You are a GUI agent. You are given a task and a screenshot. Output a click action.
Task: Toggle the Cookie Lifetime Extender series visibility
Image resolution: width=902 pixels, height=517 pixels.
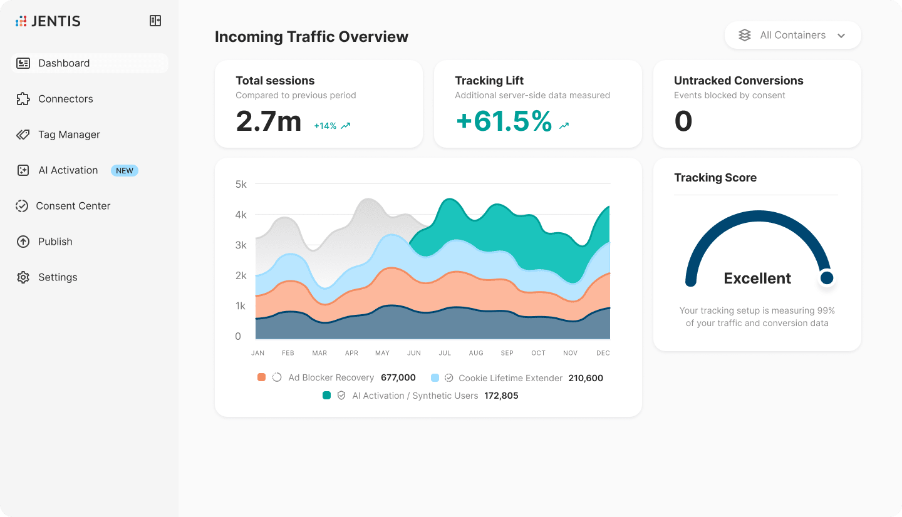coord(511,377)
